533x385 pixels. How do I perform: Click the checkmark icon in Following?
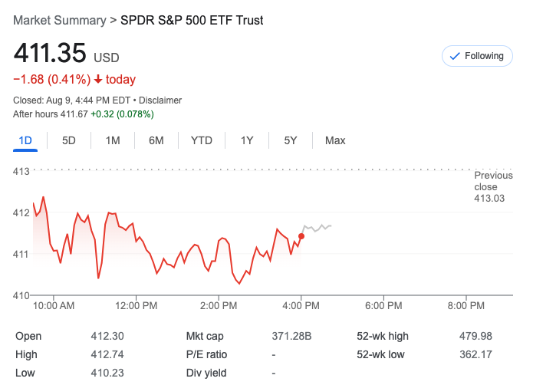(454, 56)
